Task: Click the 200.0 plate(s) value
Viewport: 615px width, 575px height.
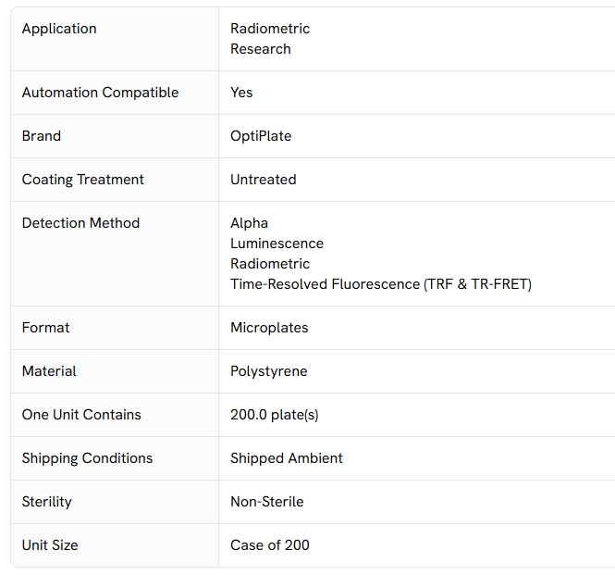Action: click(x=274, y=415)
